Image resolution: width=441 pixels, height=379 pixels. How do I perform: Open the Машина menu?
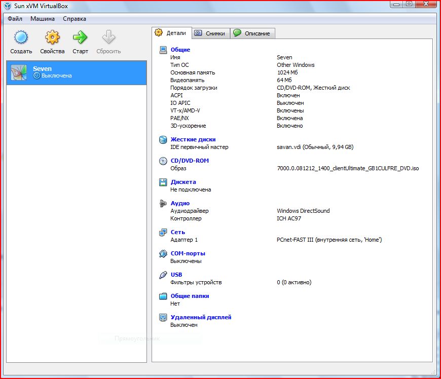click(x=43, y=19)
